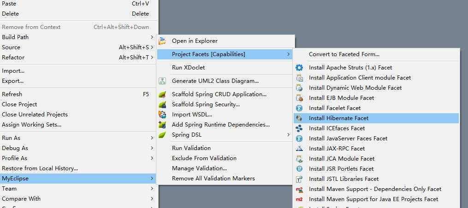Screen dimensions: 468x208
Task: Click the Add Spring Runtime Dependencies icon
Action: click(162, 125)
